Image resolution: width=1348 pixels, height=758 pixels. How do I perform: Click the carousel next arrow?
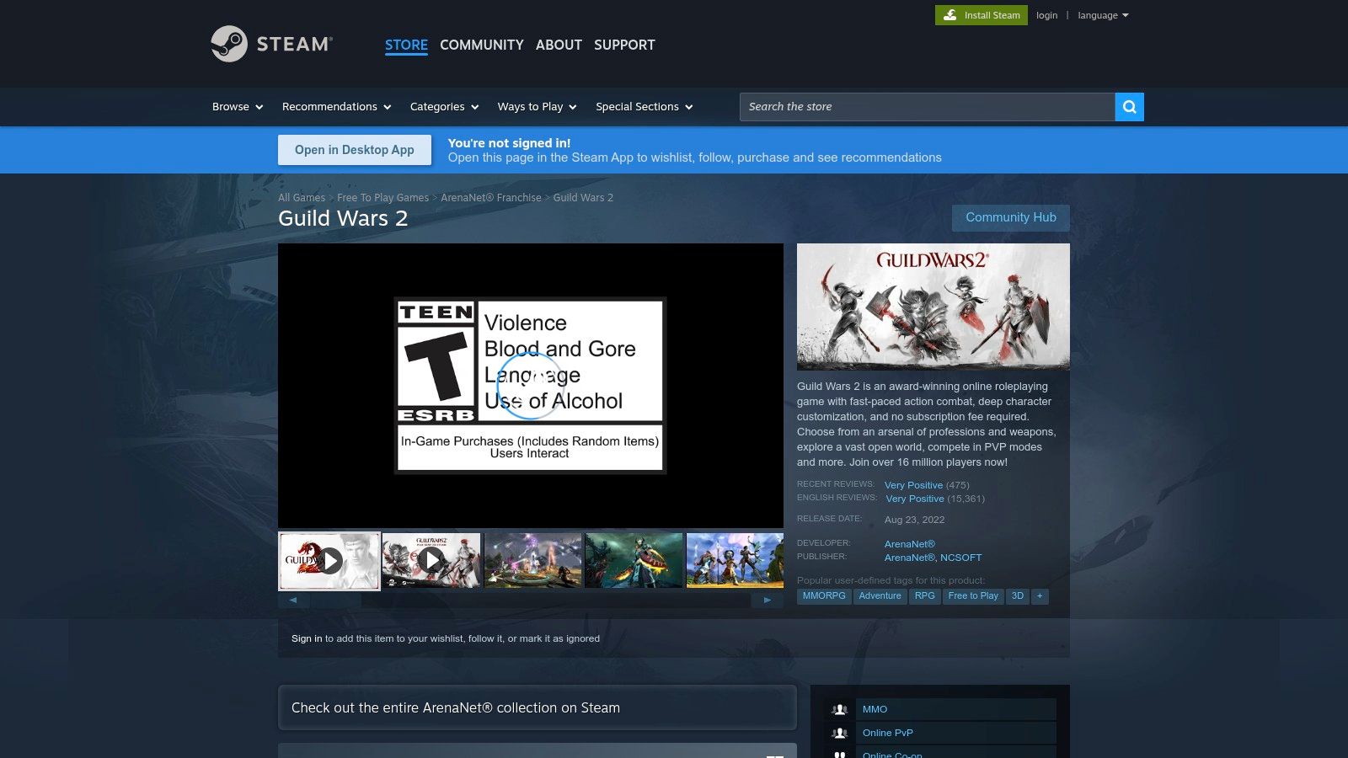(x=768, y=600)
